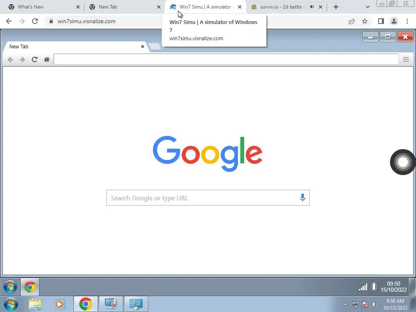
Task: Open a new tab with the plus button
Action: point(336,7)
